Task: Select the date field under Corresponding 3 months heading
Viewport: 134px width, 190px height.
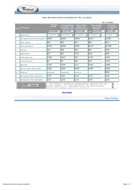Action: pyautogui.click(x=67, y=31)
